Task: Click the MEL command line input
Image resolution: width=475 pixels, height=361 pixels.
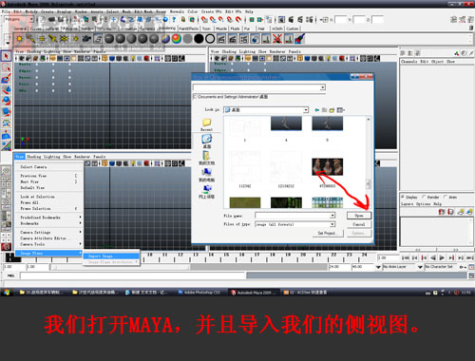Action: click(x=133, y=275)
